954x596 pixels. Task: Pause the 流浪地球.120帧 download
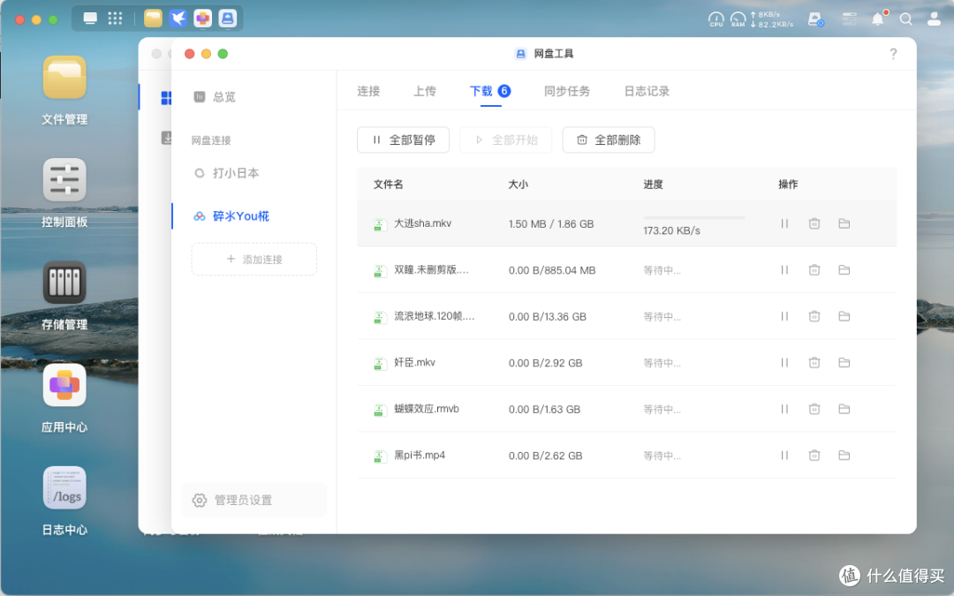784,316
